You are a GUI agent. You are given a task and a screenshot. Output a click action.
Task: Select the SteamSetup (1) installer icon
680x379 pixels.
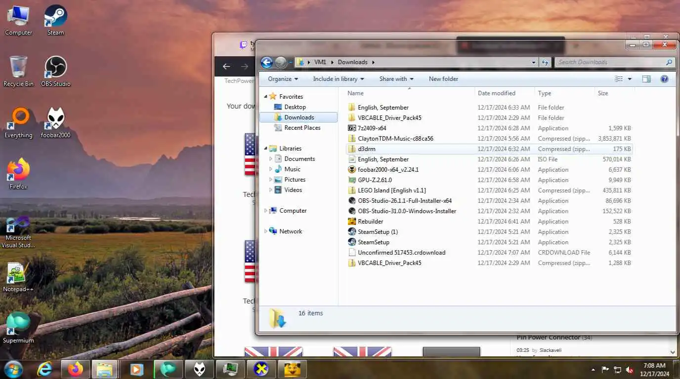(x=352, y=232)
